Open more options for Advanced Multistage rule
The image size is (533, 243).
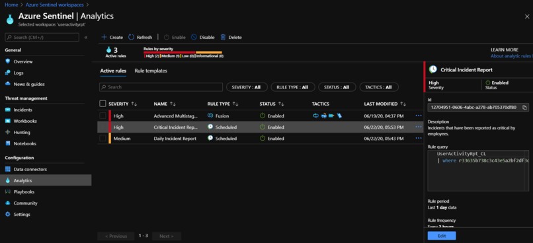click(x=419, y=116)
